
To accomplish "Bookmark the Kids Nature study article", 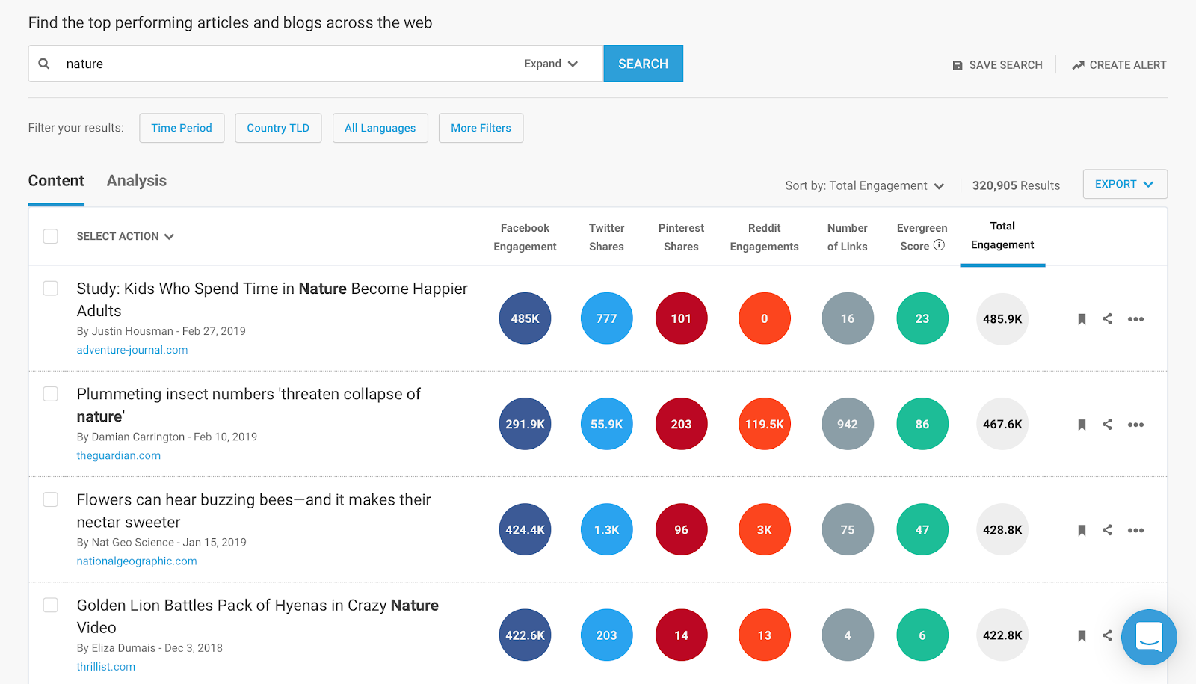I will 1082,319.
